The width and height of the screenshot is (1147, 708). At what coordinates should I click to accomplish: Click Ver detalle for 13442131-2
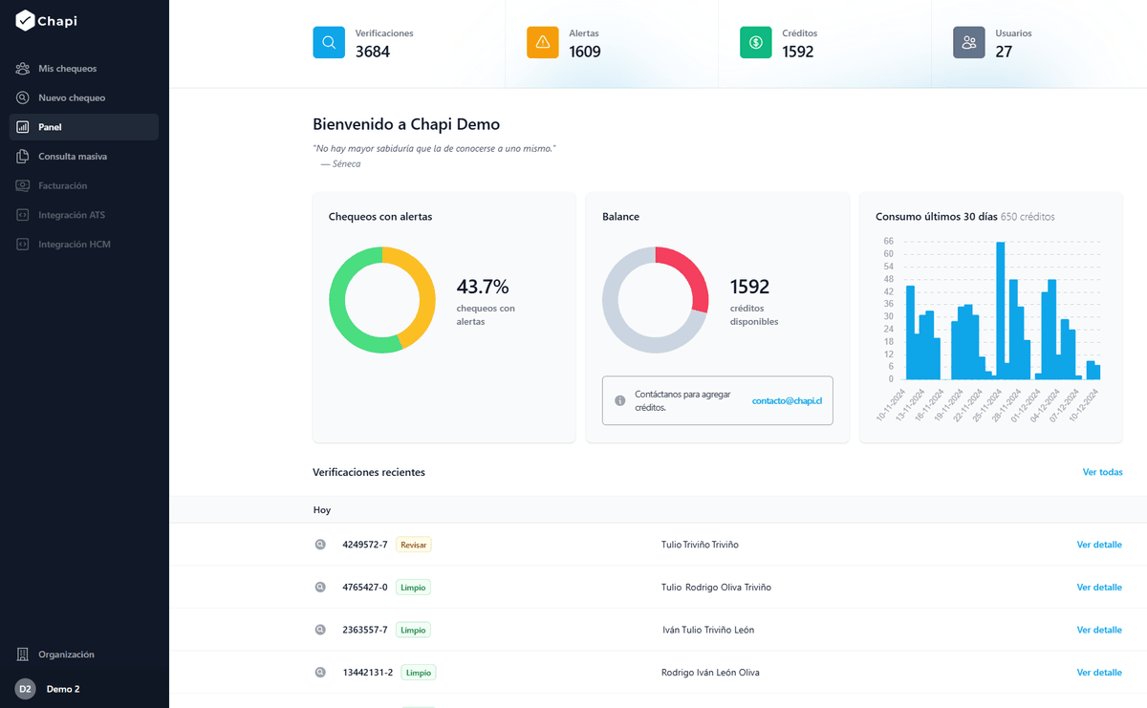click(1099, 673)
